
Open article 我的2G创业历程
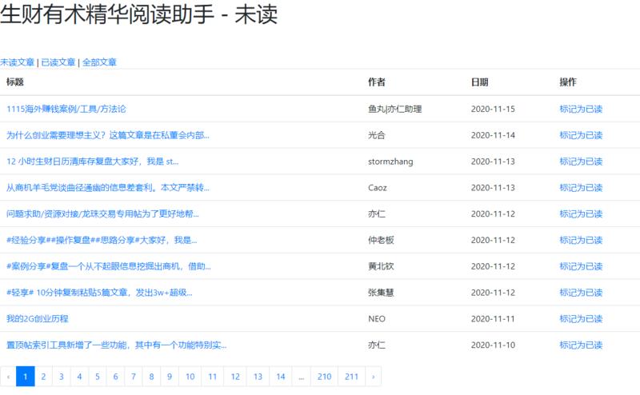tap(37, 319)
